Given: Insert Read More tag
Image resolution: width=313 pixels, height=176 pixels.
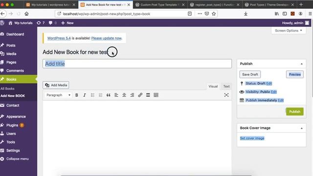Looking at the screenshot, I should click(148, 95).
